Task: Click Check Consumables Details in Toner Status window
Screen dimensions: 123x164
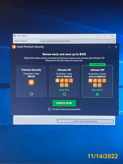Action: click(85, 121)
